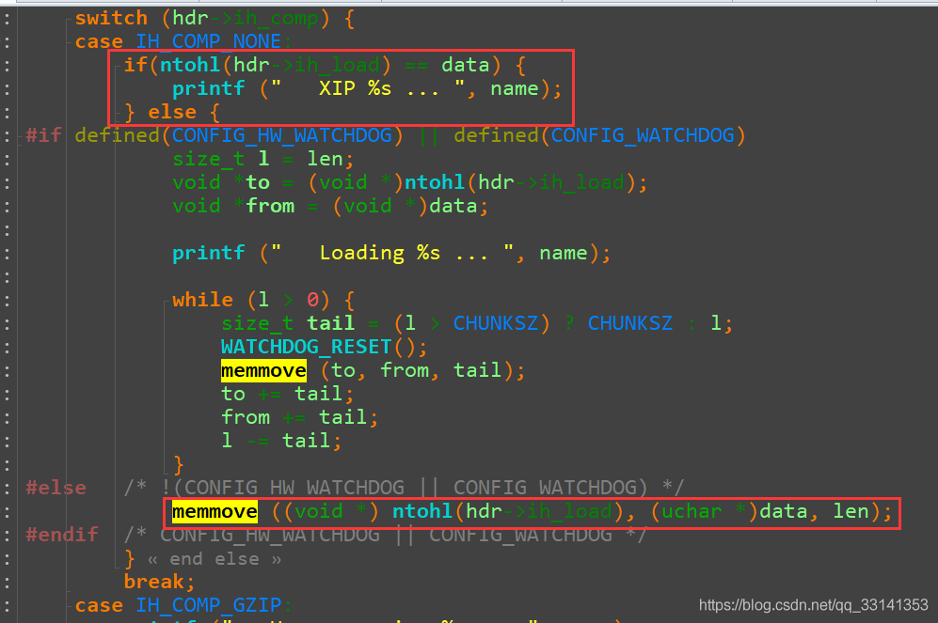Screen dimensions: 938x623
Task: Click the #endif preprocessor directive
Action: pos(62,535)
